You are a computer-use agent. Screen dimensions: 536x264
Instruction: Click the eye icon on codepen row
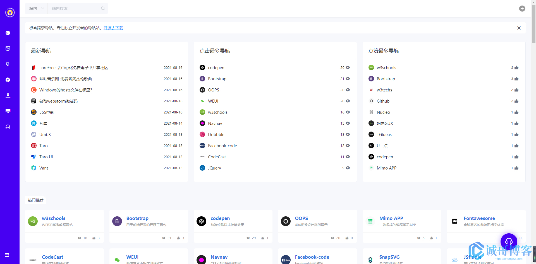point(348,67)
